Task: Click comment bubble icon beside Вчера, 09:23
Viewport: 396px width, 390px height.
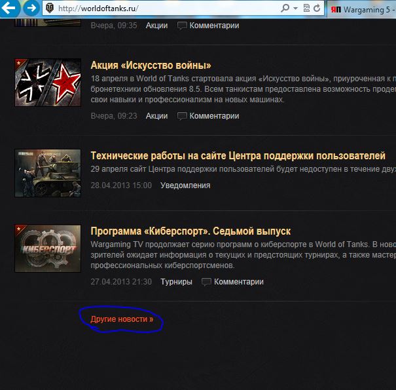Action: [x=182, y=116]
